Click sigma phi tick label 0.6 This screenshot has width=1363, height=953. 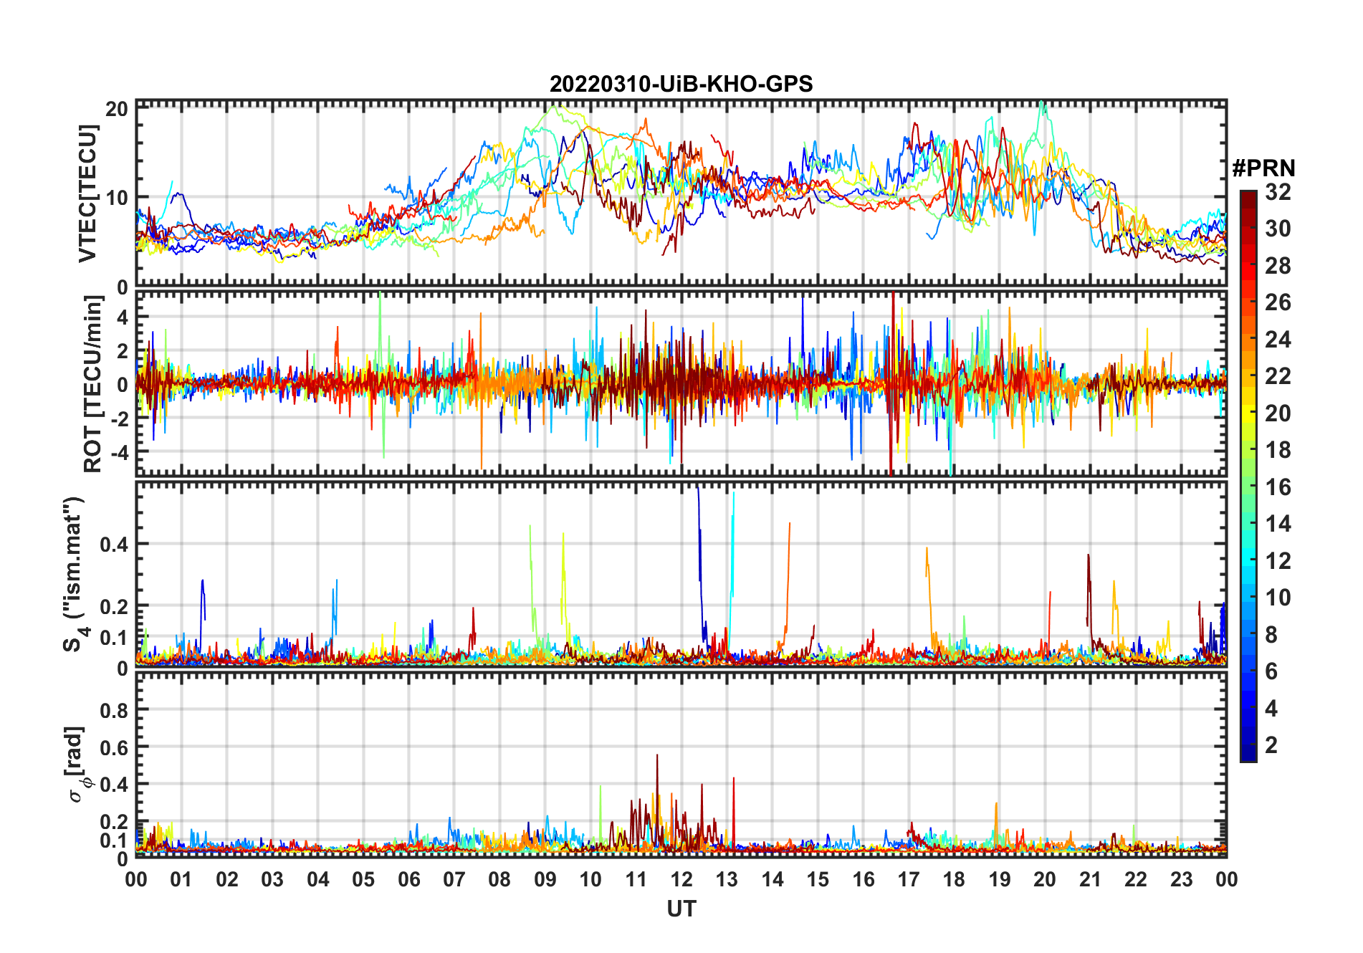114,748
